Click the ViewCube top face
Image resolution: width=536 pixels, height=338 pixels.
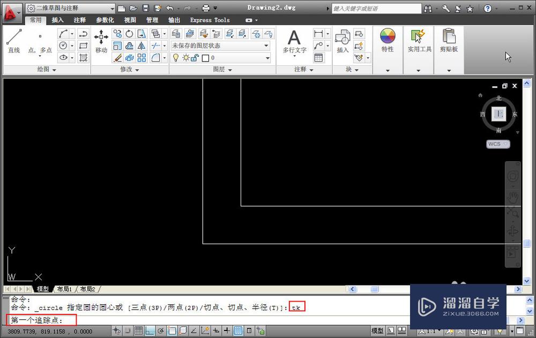click(498, 114)
